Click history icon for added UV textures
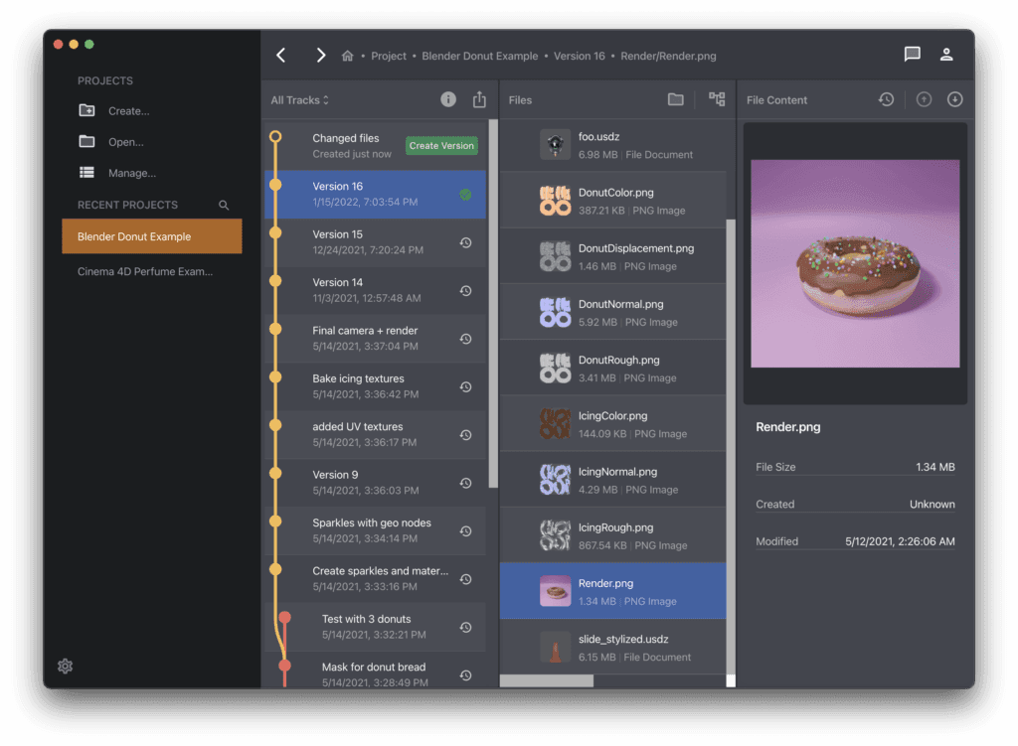Image resolution: width=1018 pixels, height=746 pixels. (x=465, y=435)
